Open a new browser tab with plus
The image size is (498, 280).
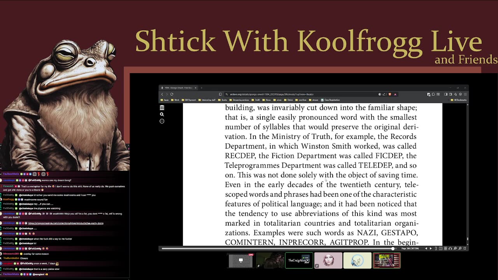pyautogui.click(x=202, y=88)
